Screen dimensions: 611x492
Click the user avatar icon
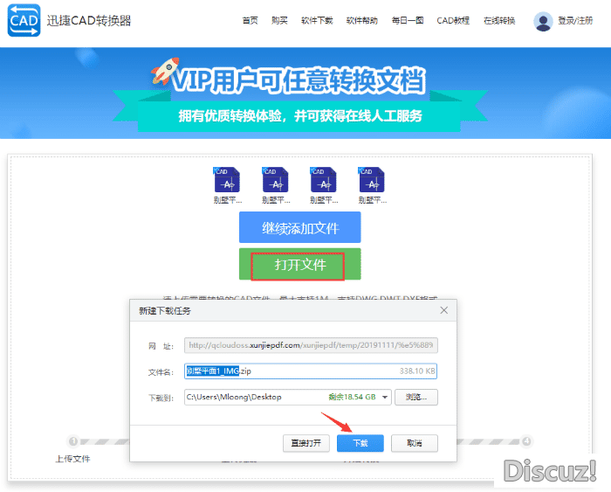543,21
